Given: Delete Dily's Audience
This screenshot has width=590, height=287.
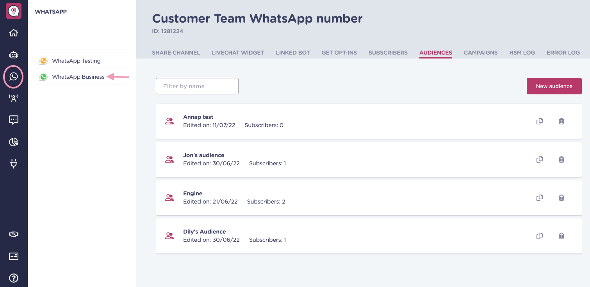Looking at the screenshot, I should point(561,236).
